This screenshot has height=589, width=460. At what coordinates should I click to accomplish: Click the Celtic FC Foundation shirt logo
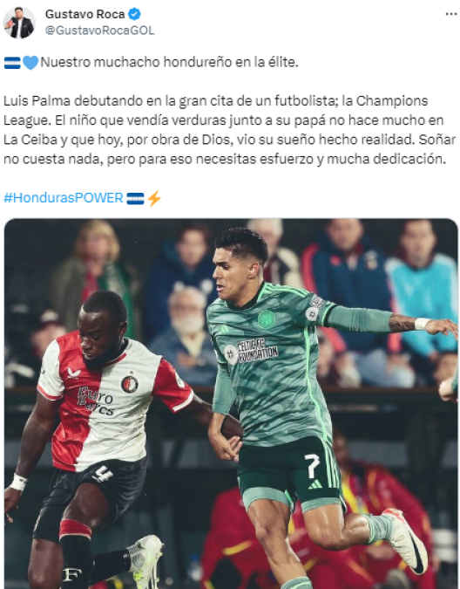[251, 352]
